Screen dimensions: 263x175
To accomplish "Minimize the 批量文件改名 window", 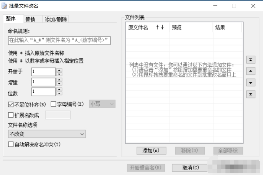I will [215, 6].
